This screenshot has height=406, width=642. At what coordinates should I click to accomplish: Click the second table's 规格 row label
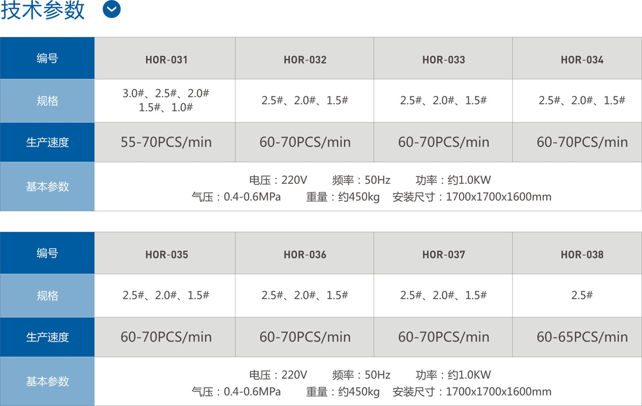(x=47, y=295)
